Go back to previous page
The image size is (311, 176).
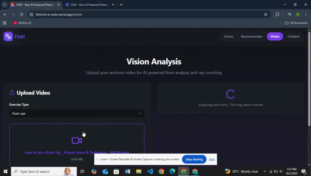pos(5,14)
